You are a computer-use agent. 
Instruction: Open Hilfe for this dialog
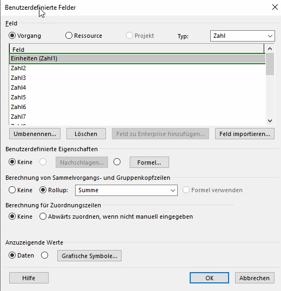tap(29, 278)
